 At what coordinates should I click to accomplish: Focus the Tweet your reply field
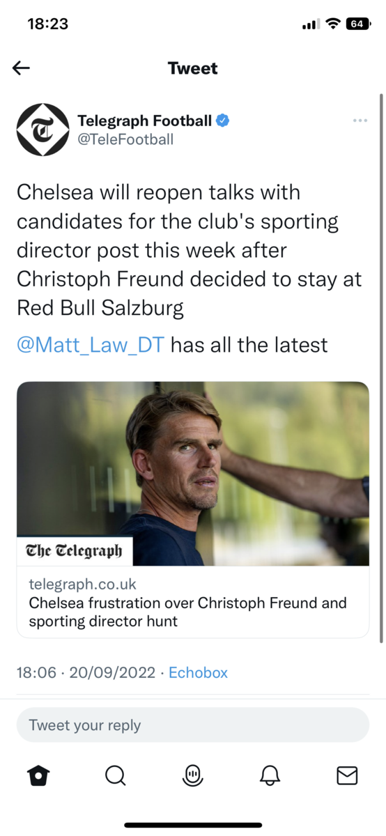click(x=193, y=725)
